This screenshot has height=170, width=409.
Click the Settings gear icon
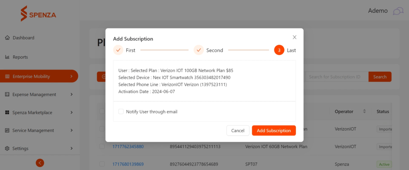tap(7, 149)
